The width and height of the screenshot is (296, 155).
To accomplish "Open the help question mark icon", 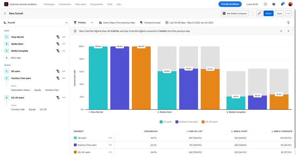I will tap(274, 4).
